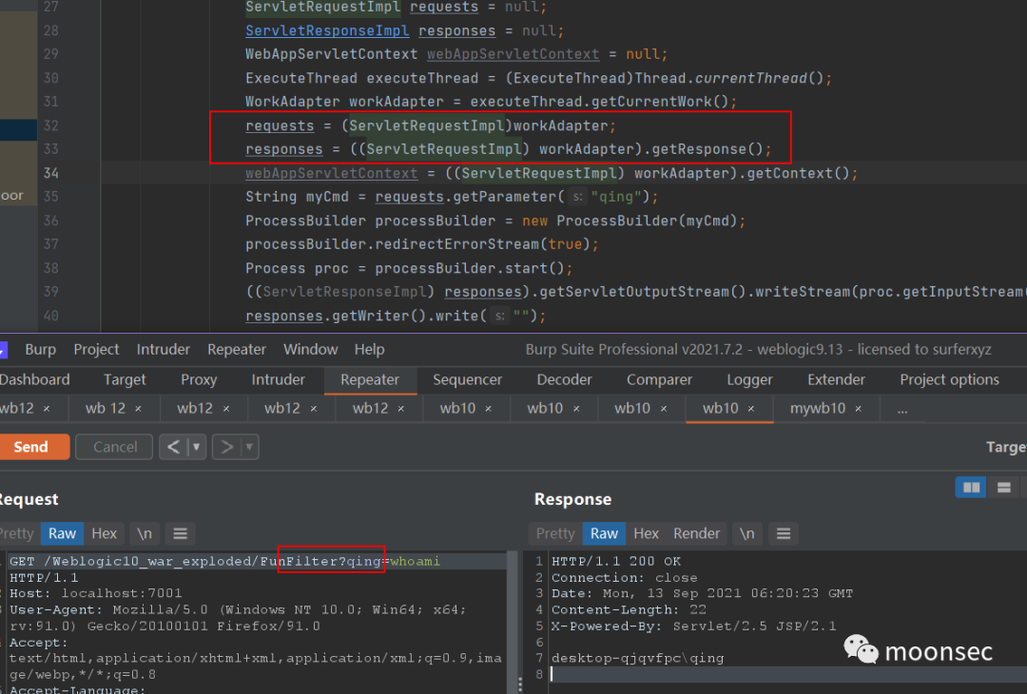Click 'String myCmd' on line 35

tap(297, 197)
